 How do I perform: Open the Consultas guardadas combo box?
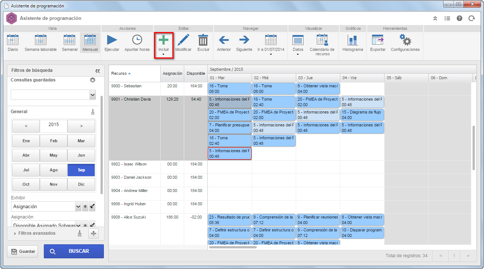(53, 95)
